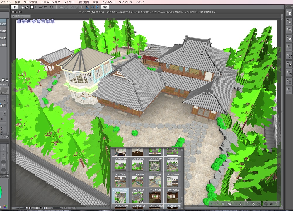Click the angle list icon in the 3D launcher
Image resolution: width=293 pixels, height=211 pixels.
(x=222, y=204)
